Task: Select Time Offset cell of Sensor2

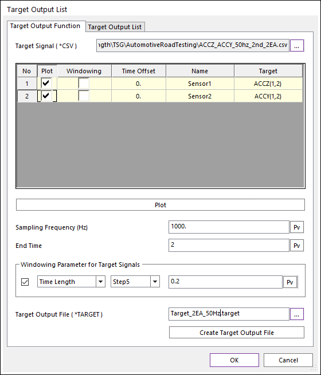Action: coord(139,96)
